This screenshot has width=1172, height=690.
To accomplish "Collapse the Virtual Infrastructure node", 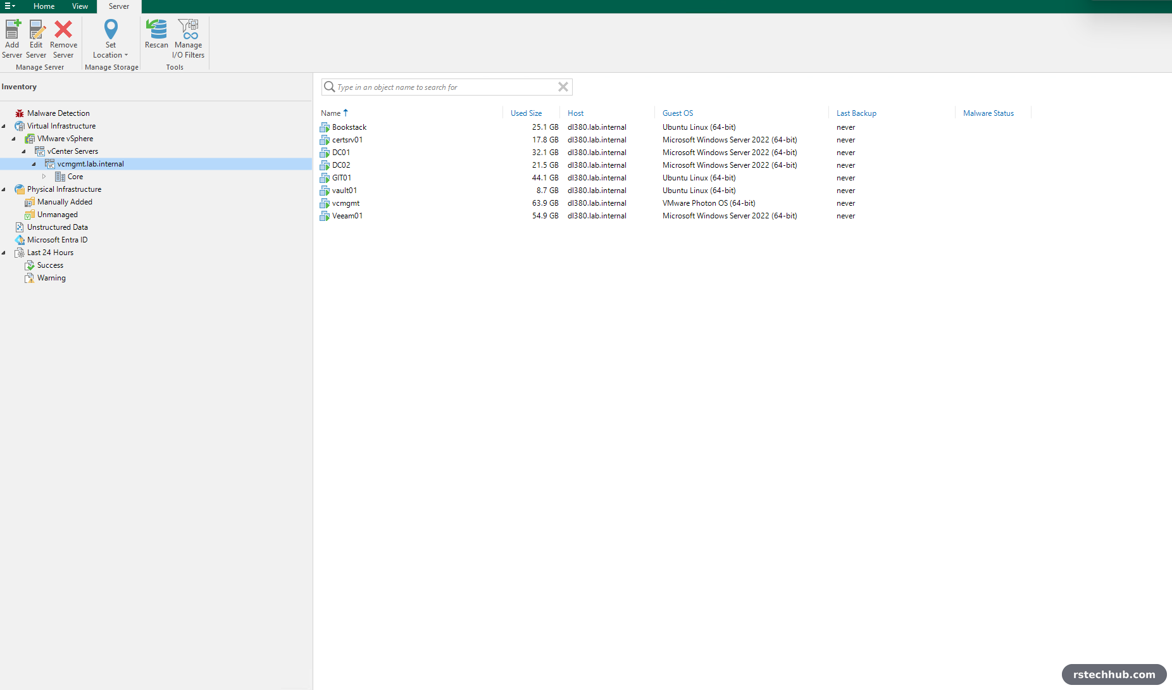I will click(4, 126).
